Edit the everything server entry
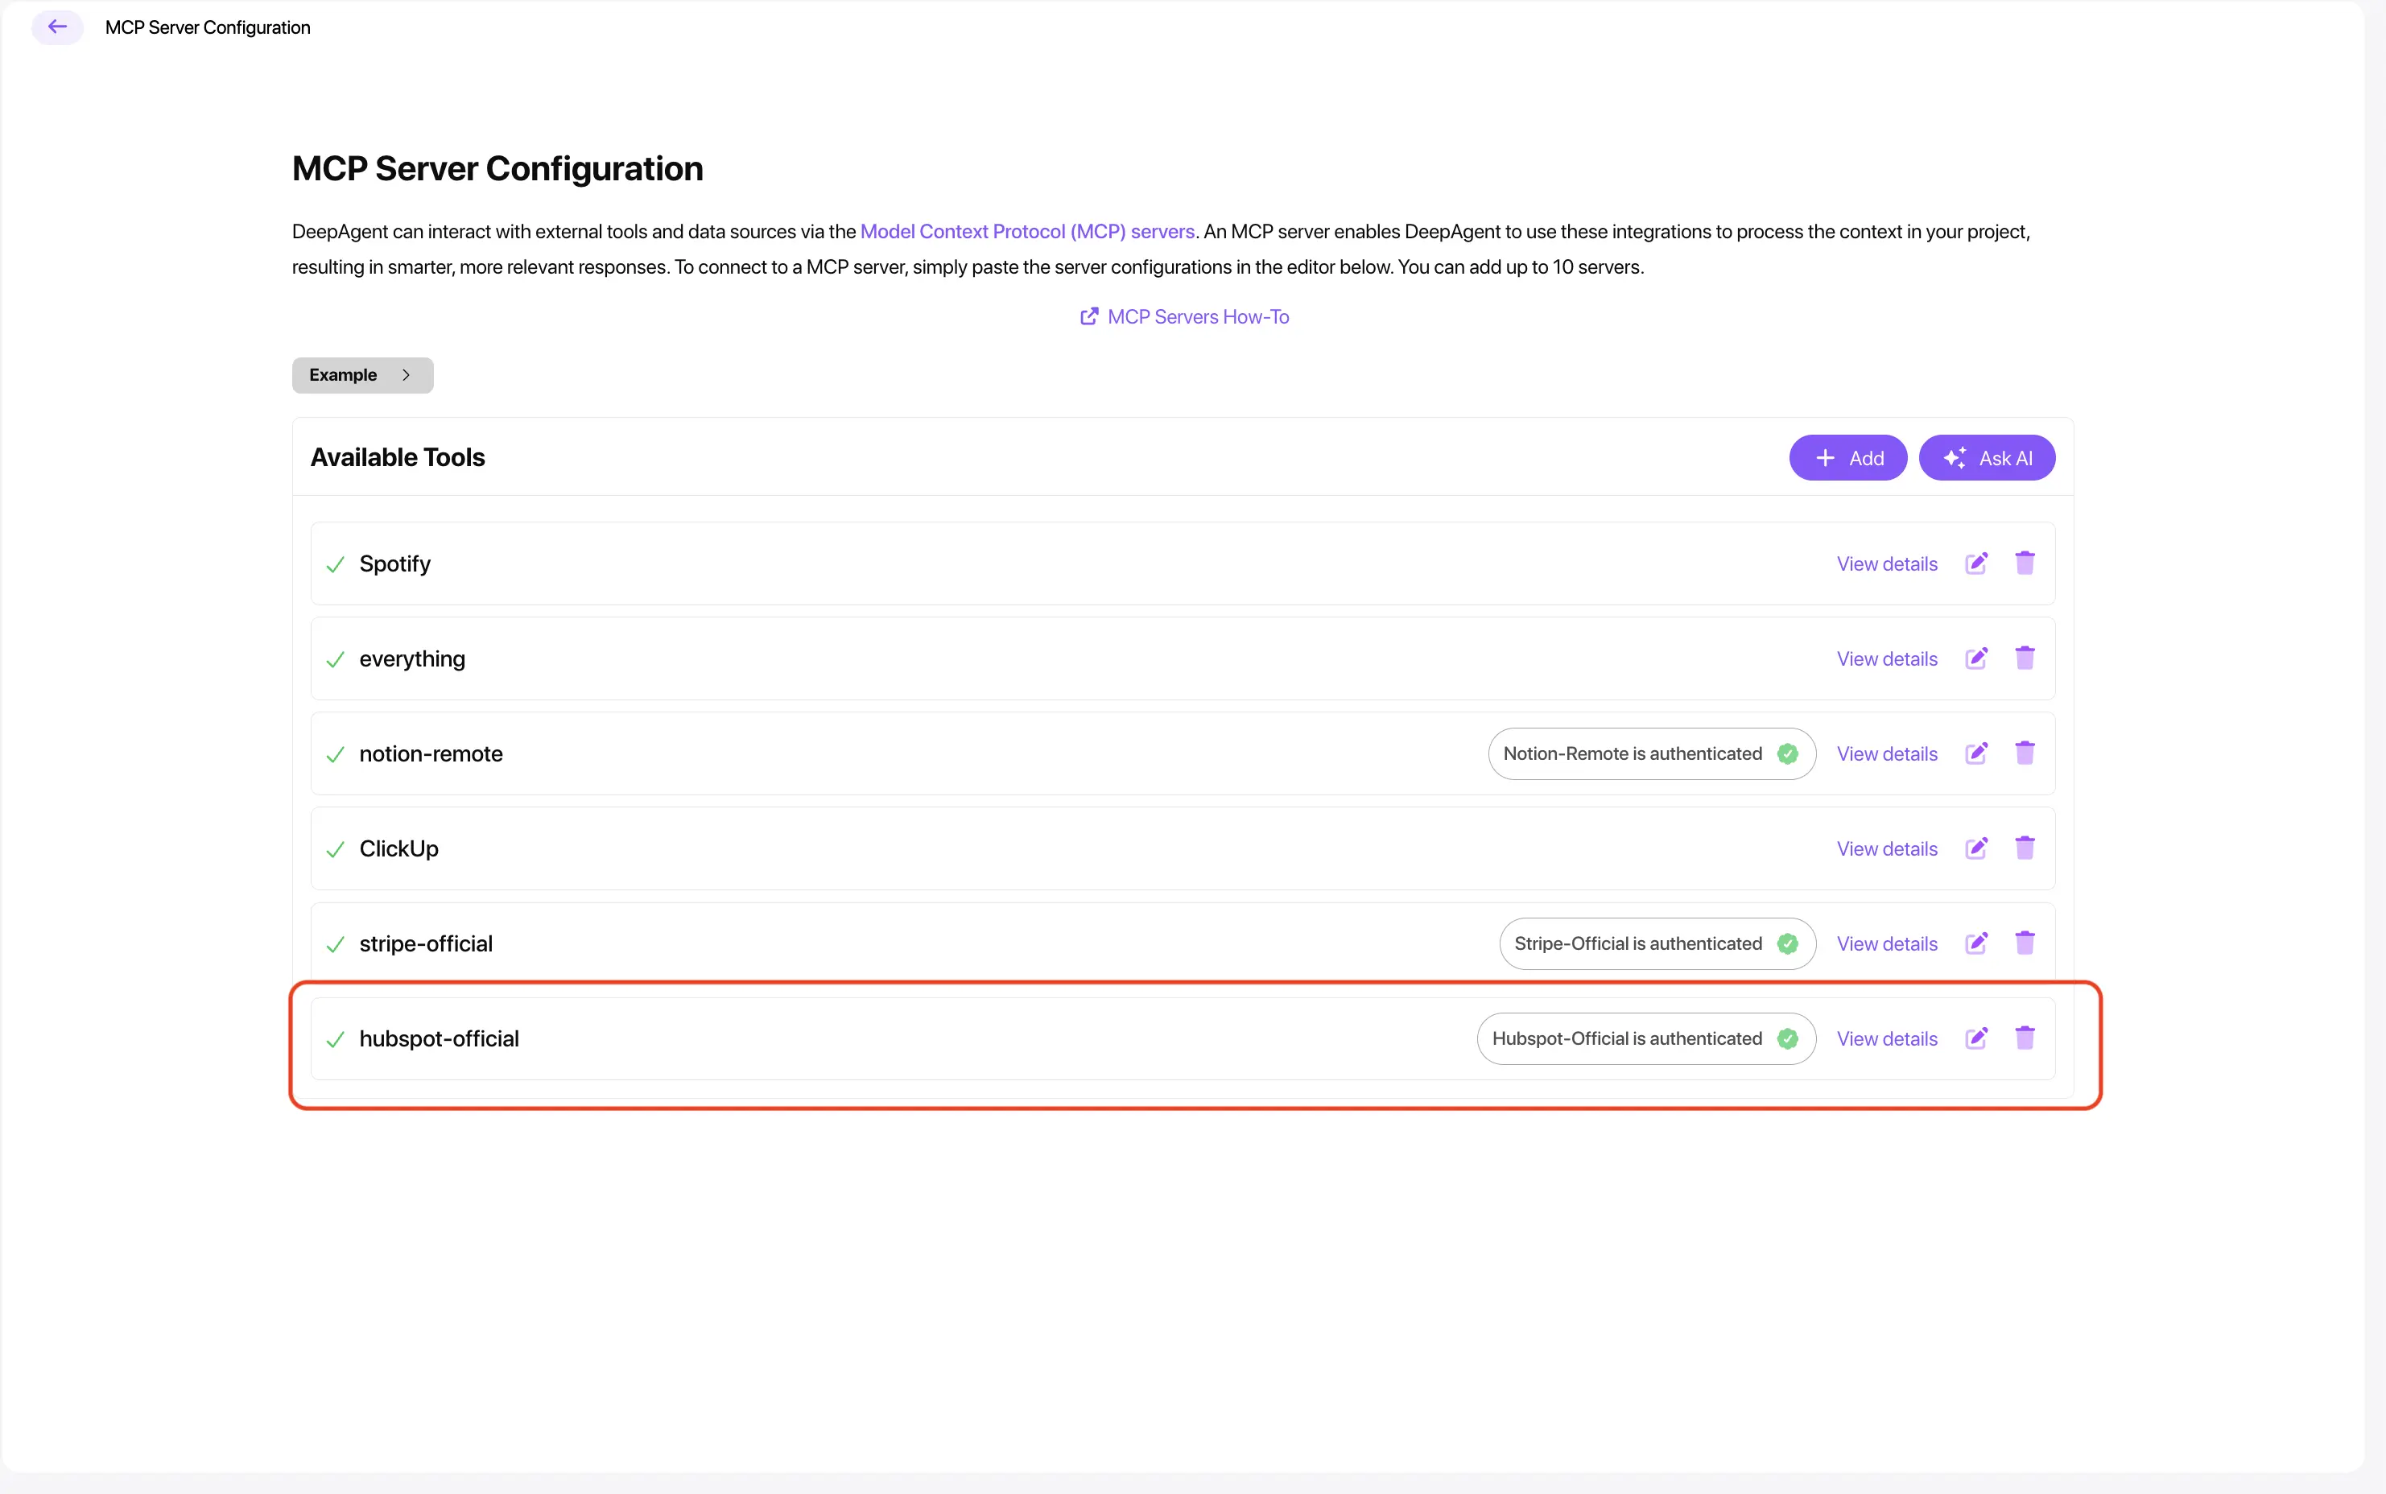Viewport: 2386px width, 1494px height. tap(1976, 658)
